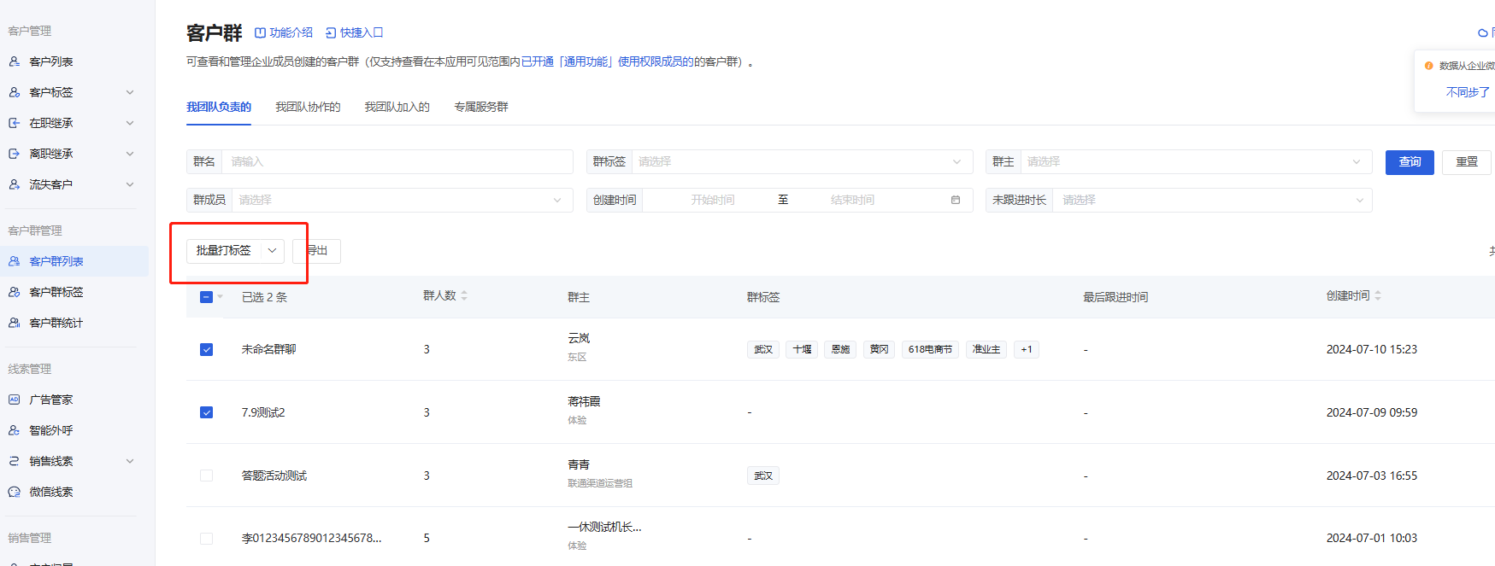Screen dimensions: 1495x566
Task: Click 武汉 tag in 答题活动测试 row
Action: [x=763, y=476]
